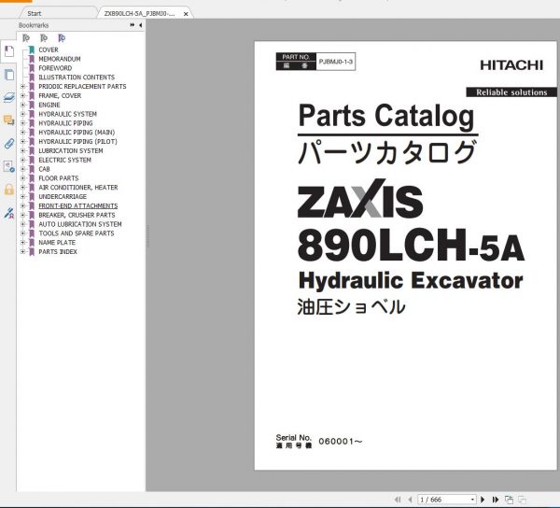Click serial number 060001~ on the page
560x508 pixels.
tap(341, 442)
